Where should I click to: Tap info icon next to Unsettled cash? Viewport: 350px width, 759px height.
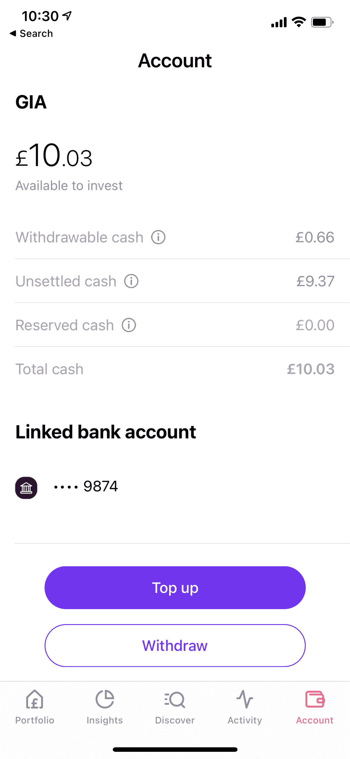click(131, 281)
